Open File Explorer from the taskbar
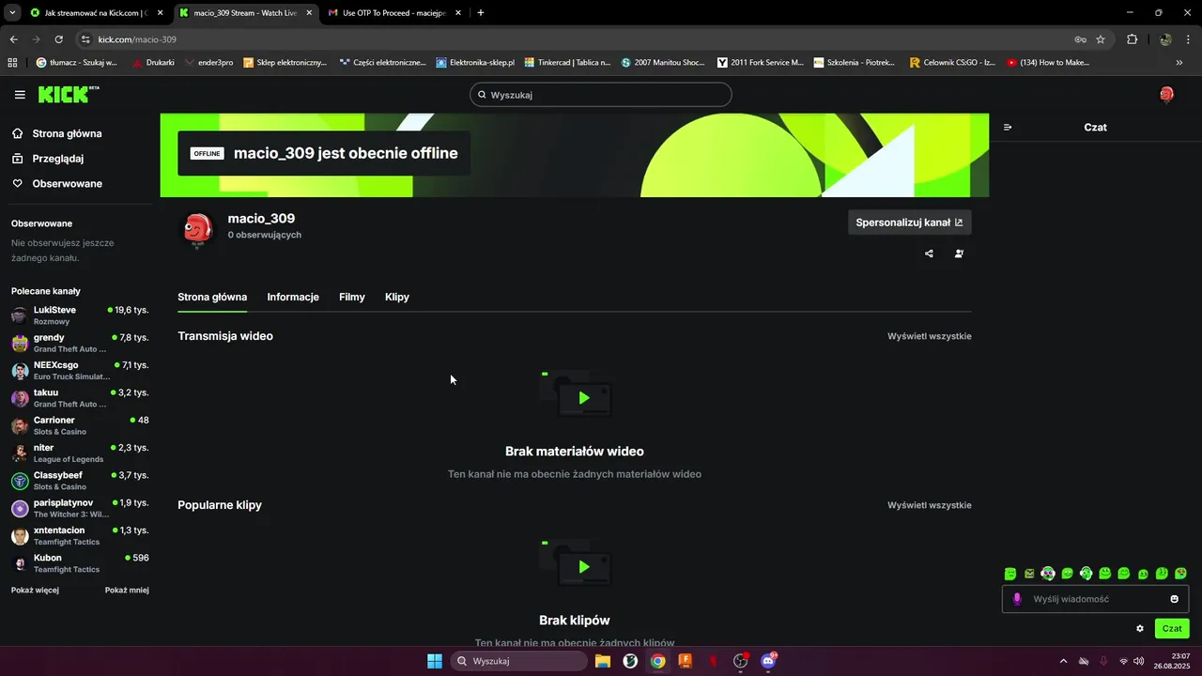Image resolution: width=1202 pixels, height=676 pixels. (603, 661)
